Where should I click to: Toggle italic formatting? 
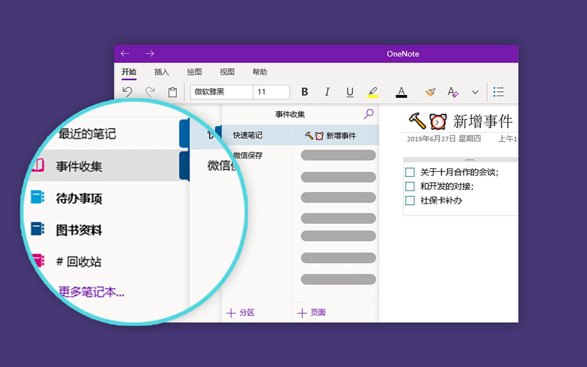tap(327, 92)
